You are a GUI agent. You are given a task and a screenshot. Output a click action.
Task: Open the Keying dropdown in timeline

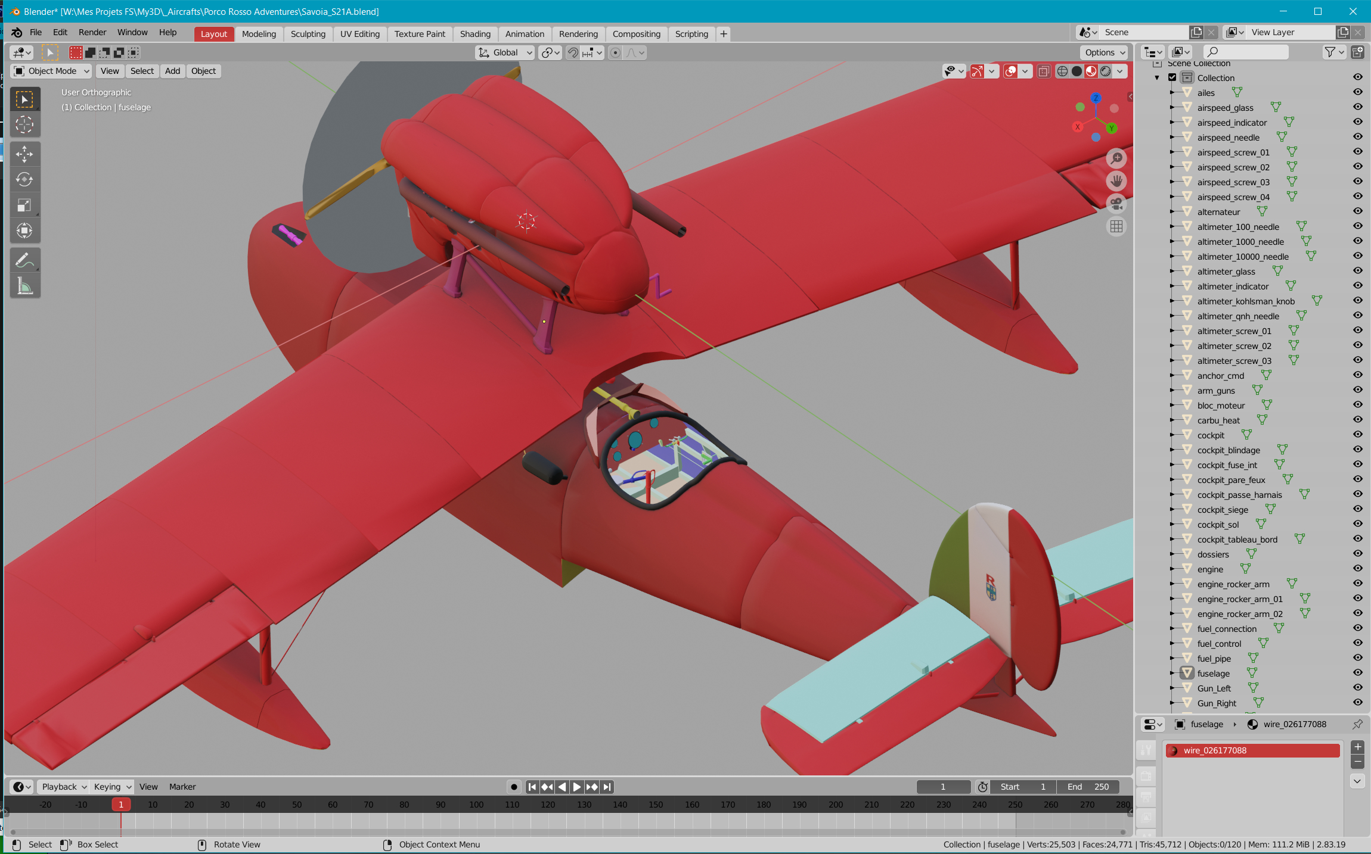111,787
